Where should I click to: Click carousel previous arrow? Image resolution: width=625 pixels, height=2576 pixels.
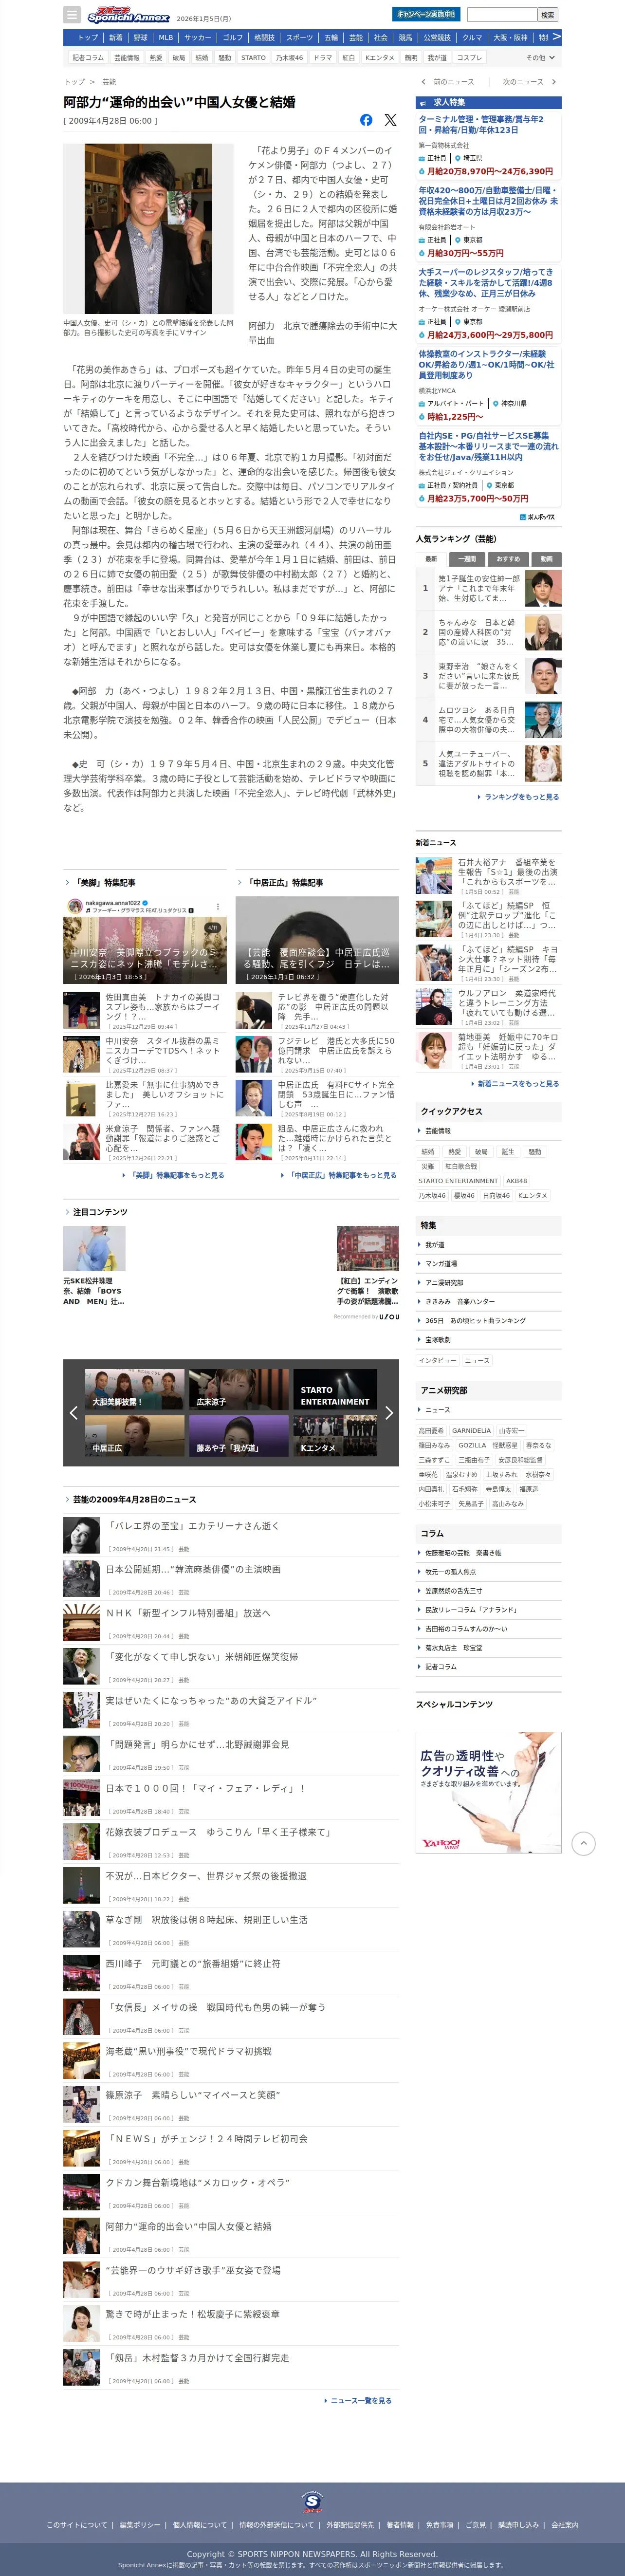pos(73,1412)
